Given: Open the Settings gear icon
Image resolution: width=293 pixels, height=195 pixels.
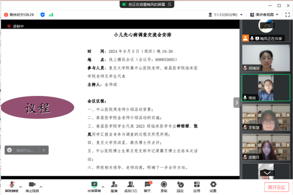Looking at the screenshot, I should coord(213,187).
